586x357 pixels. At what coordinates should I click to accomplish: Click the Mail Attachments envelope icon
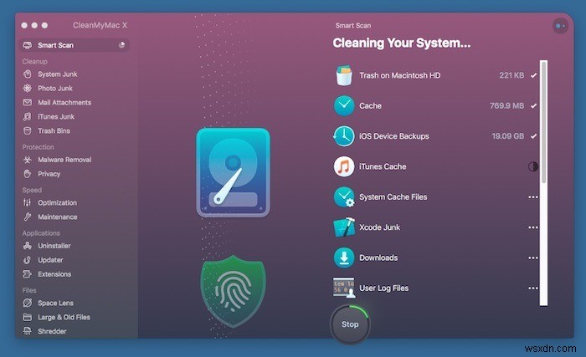point(28,102)
